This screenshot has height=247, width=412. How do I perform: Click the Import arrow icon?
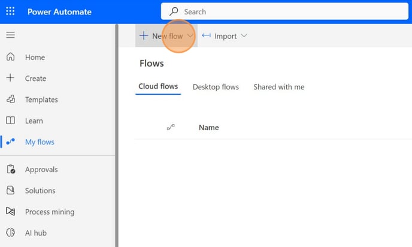pos(206,35)
